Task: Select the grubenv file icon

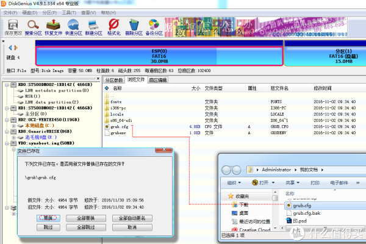Action: [107, 133]
